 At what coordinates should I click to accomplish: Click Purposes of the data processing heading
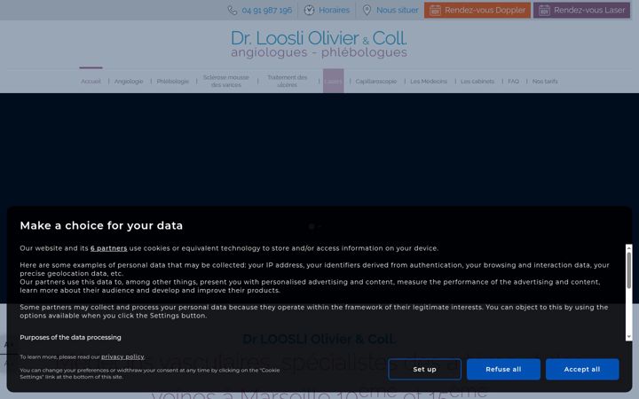click(70, 337)
